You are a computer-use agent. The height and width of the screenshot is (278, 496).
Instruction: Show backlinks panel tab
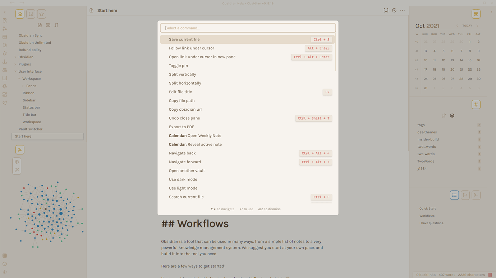pos(476,195)
